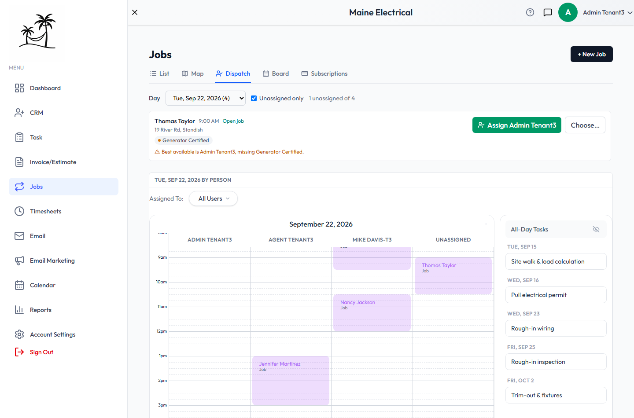Click the Email Marketing megaphone icon
This screenshot has width=634, height=418.
coord(19,260)
